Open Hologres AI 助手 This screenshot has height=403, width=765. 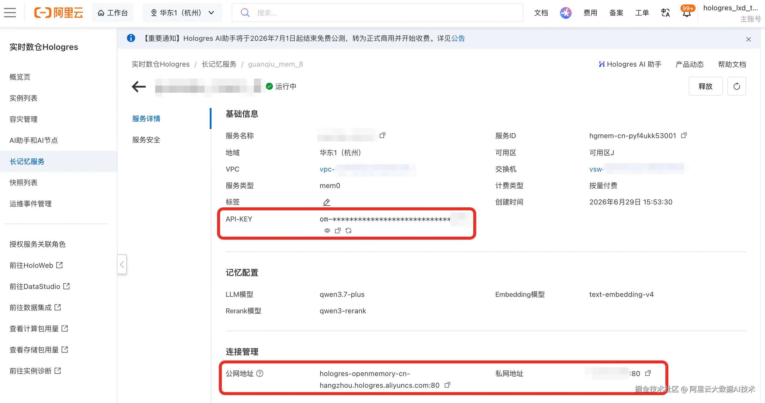click(630, 64)
